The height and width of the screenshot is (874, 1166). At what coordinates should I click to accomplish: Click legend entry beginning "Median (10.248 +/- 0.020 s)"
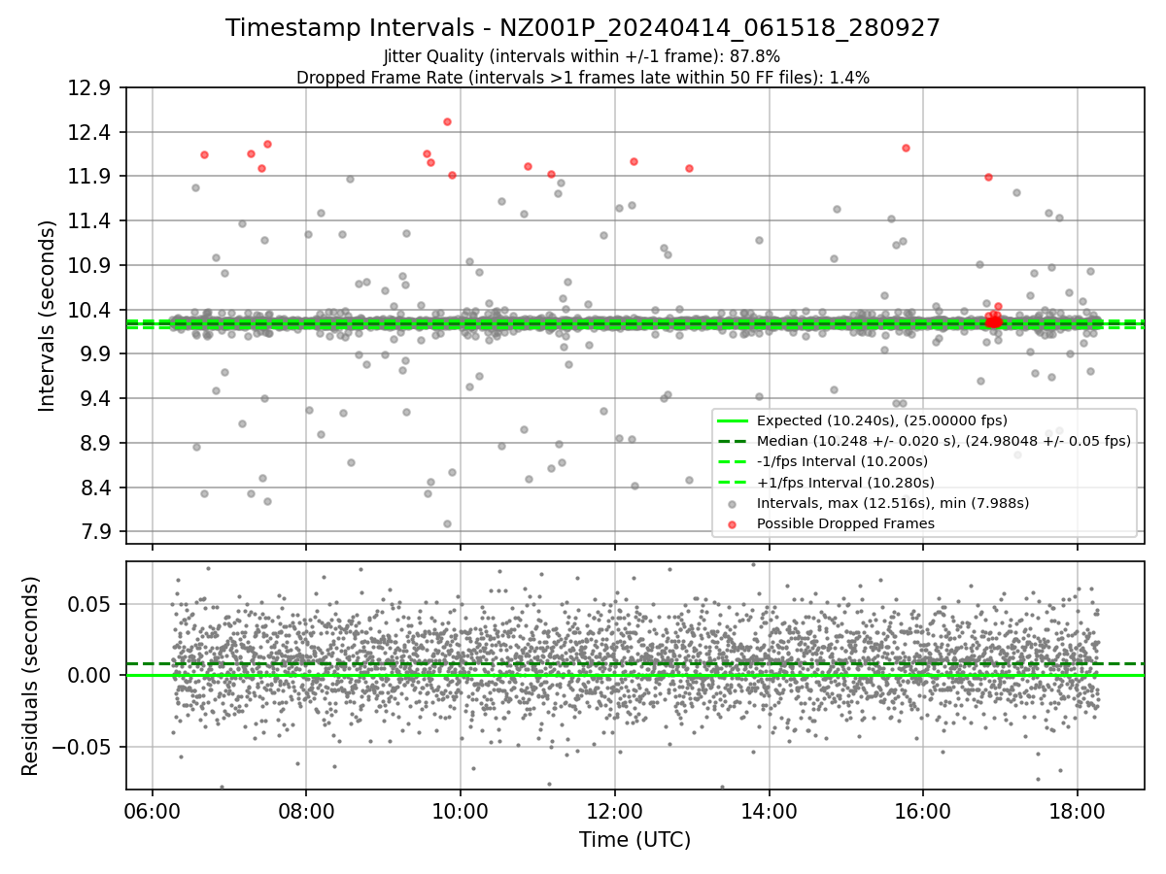click(943, 441)
